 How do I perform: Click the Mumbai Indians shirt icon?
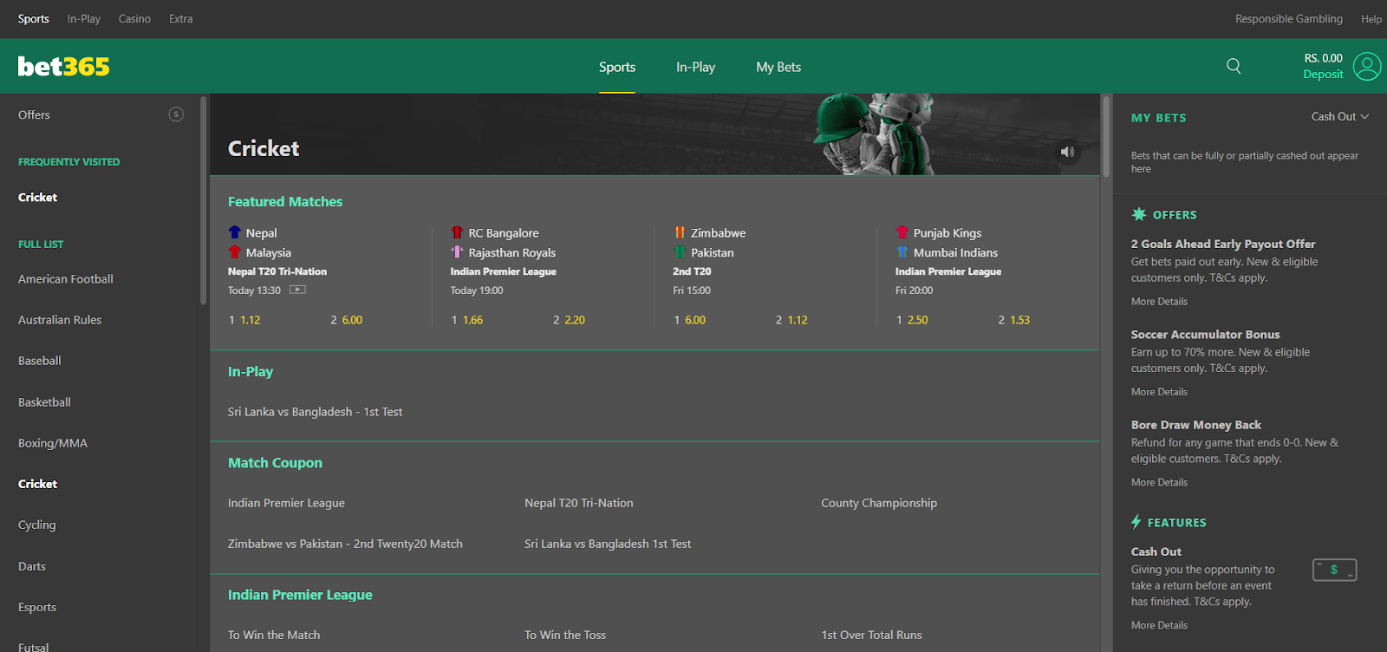902,252
